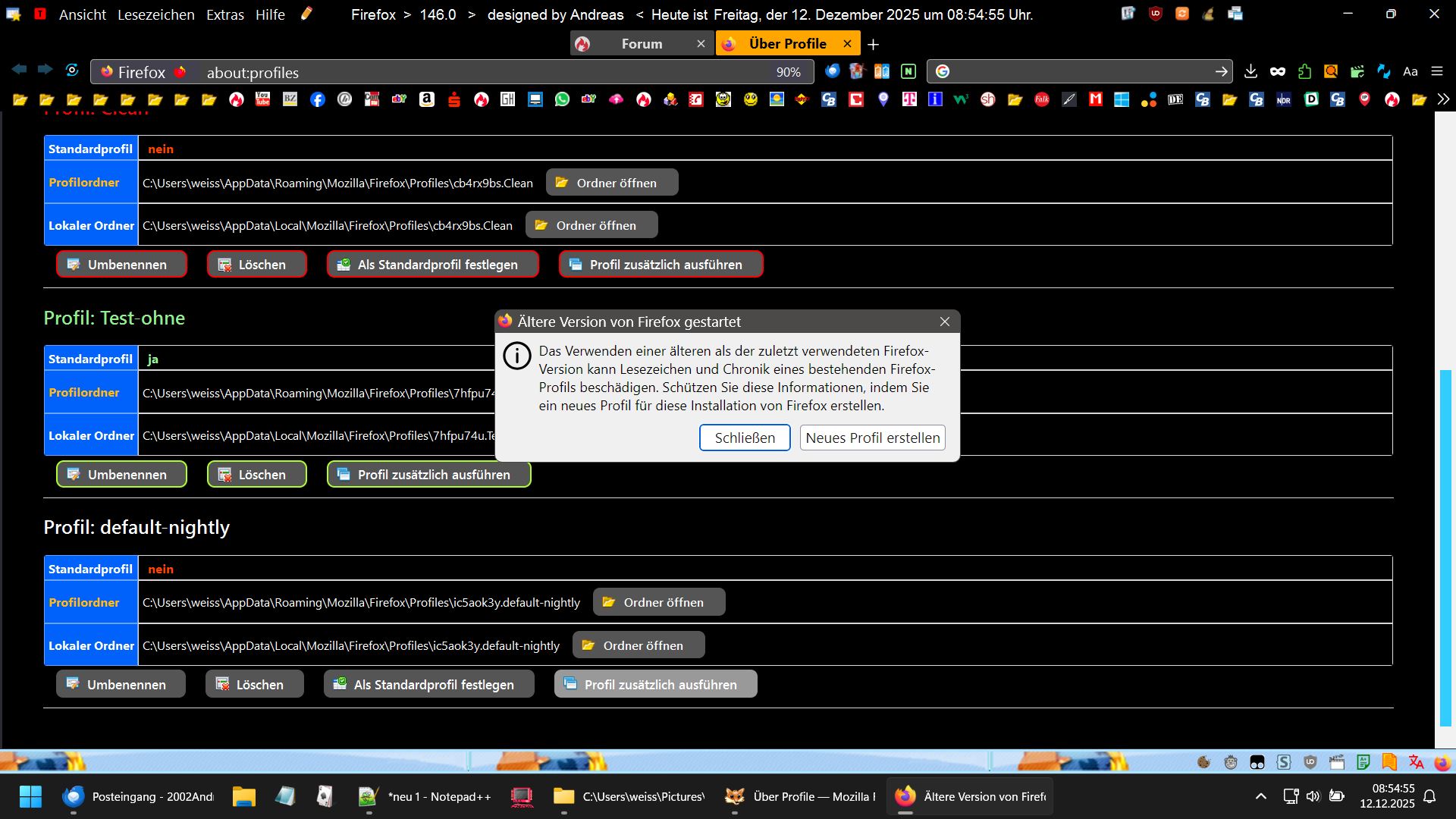Open the extensions puzzle icon

coord(1304,71)
